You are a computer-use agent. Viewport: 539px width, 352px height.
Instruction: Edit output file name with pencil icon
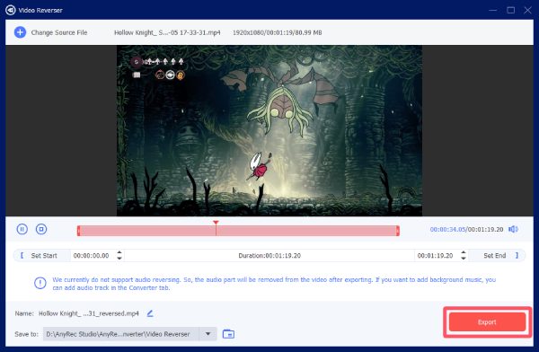point(150,313)
